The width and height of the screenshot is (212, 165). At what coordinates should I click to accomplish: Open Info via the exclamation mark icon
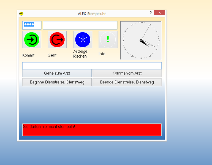108,40
